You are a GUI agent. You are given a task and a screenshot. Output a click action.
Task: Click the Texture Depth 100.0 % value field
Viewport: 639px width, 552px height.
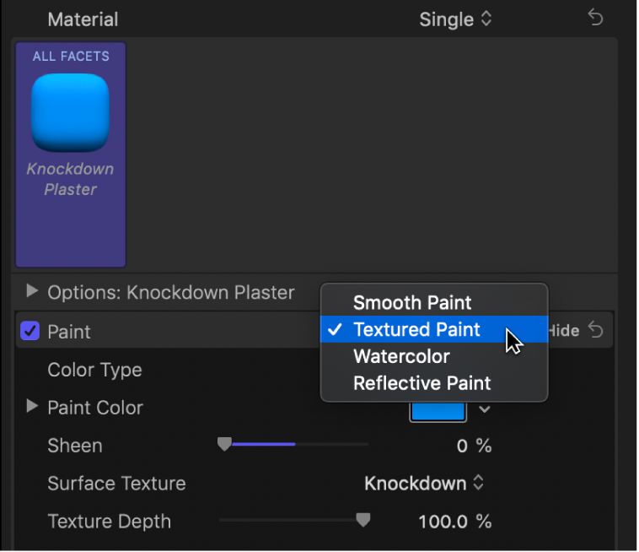[x=454, y=522]
